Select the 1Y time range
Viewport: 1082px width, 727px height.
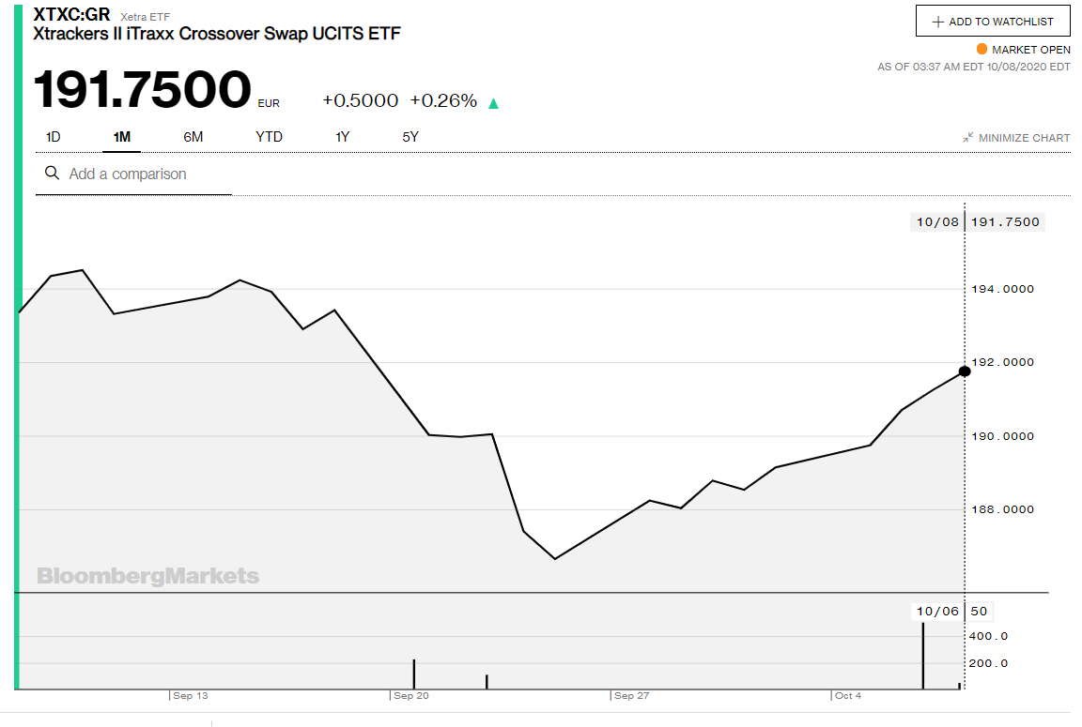[343, 137]
